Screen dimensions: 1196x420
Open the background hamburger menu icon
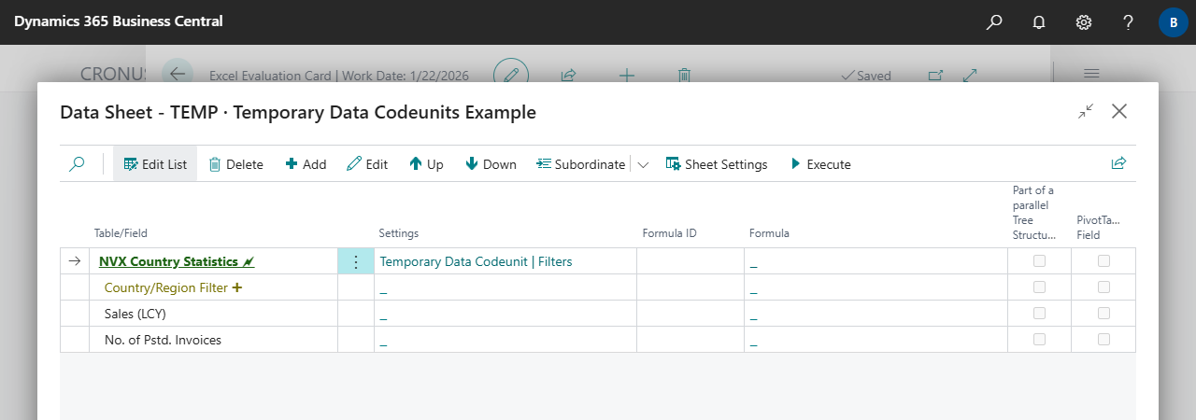(x=1090, y=75)
